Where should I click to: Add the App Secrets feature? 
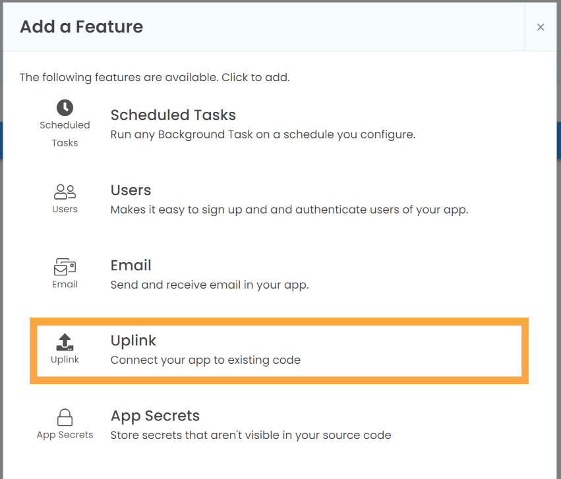coord(264,424)
